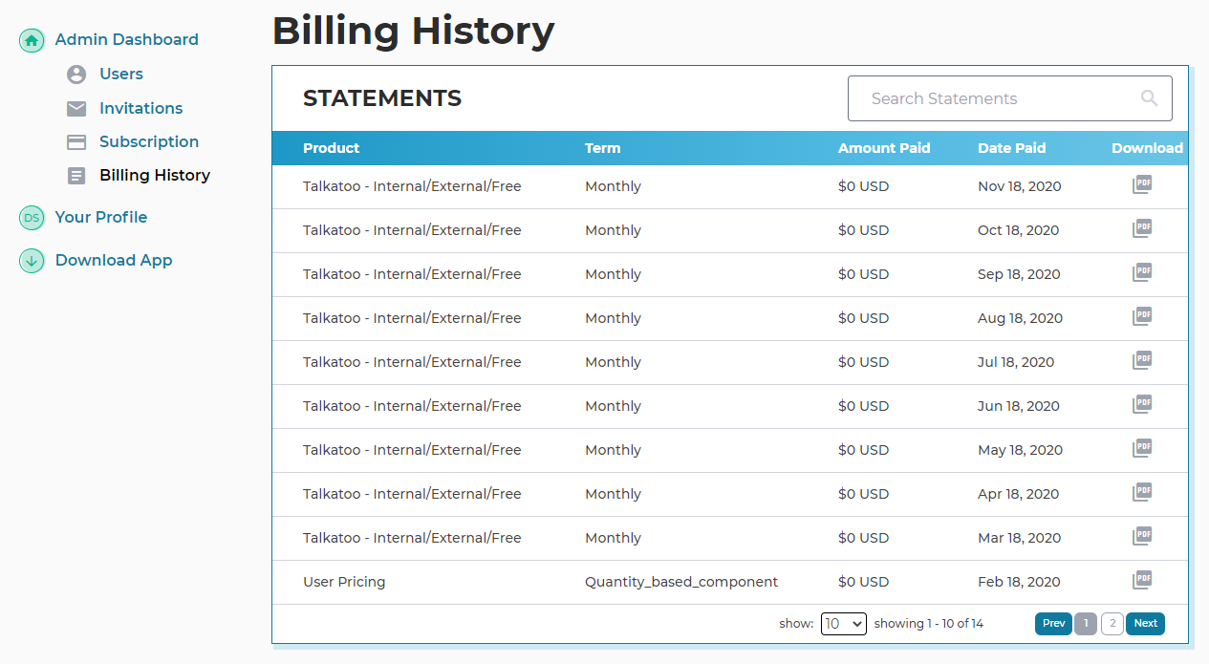This screenshot has width=1209, height=664.
Task: Click the Nov 18, 2020 date cell
Action: point(1020,186)
